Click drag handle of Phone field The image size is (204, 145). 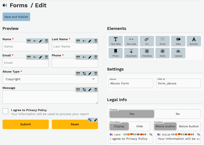[x=78, y=57]
